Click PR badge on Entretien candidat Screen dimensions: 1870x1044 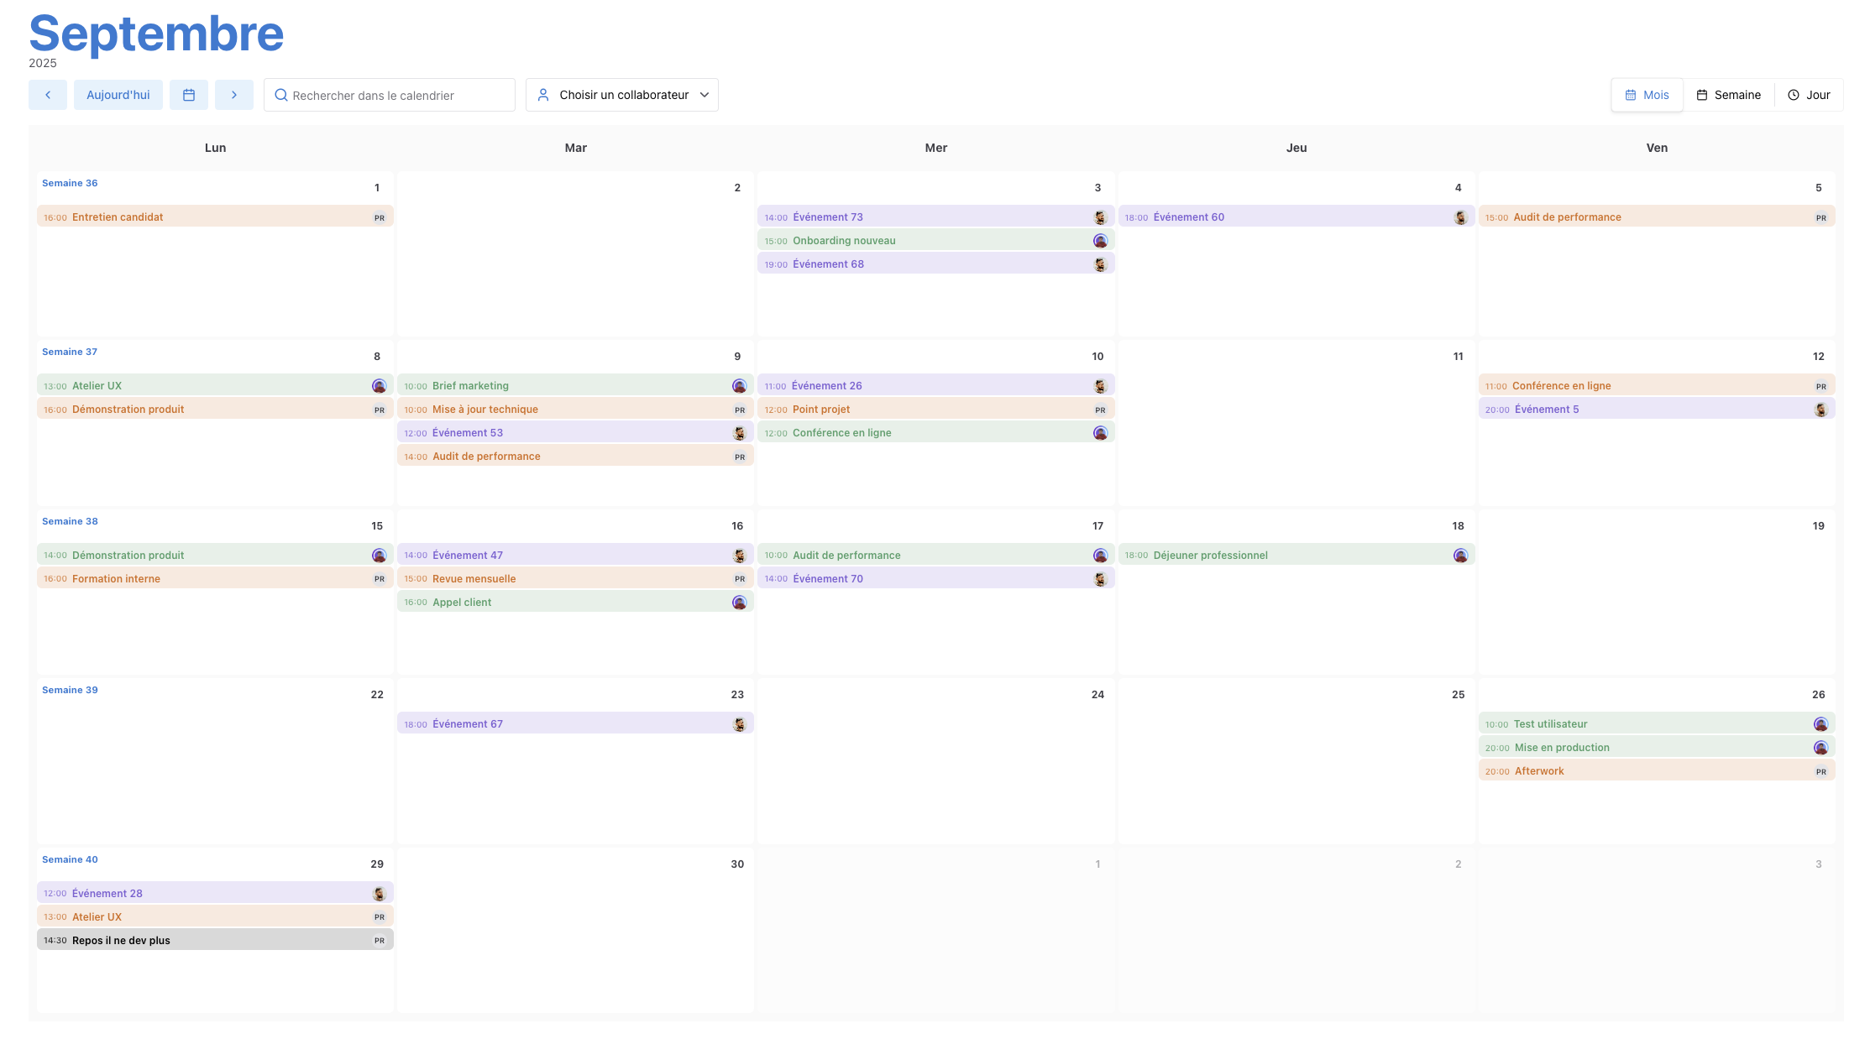(380, 217)
